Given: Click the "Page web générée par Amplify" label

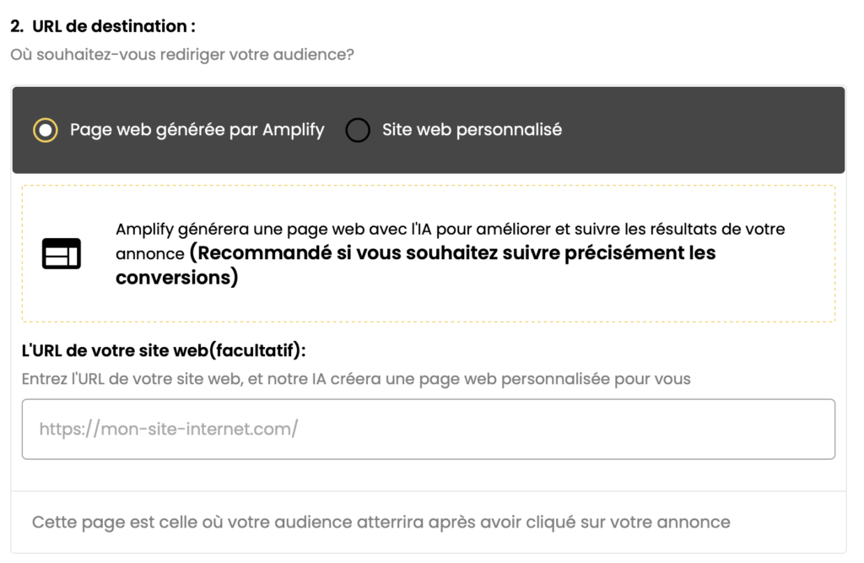Looking at the screenshot, I should (x=197, y=130).
